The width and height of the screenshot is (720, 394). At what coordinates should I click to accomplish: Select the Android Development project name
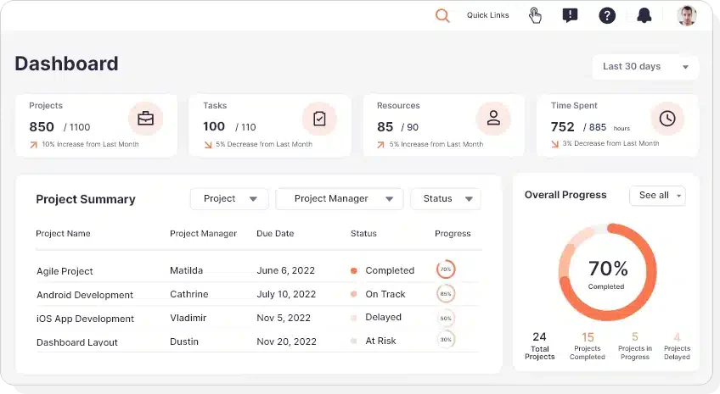(85, 295)
